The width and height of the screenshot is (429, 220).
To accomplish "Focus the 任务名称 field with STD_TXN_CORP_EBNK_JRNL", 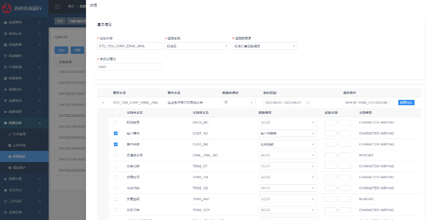I will pyautogui.click(x=130, y=46).
